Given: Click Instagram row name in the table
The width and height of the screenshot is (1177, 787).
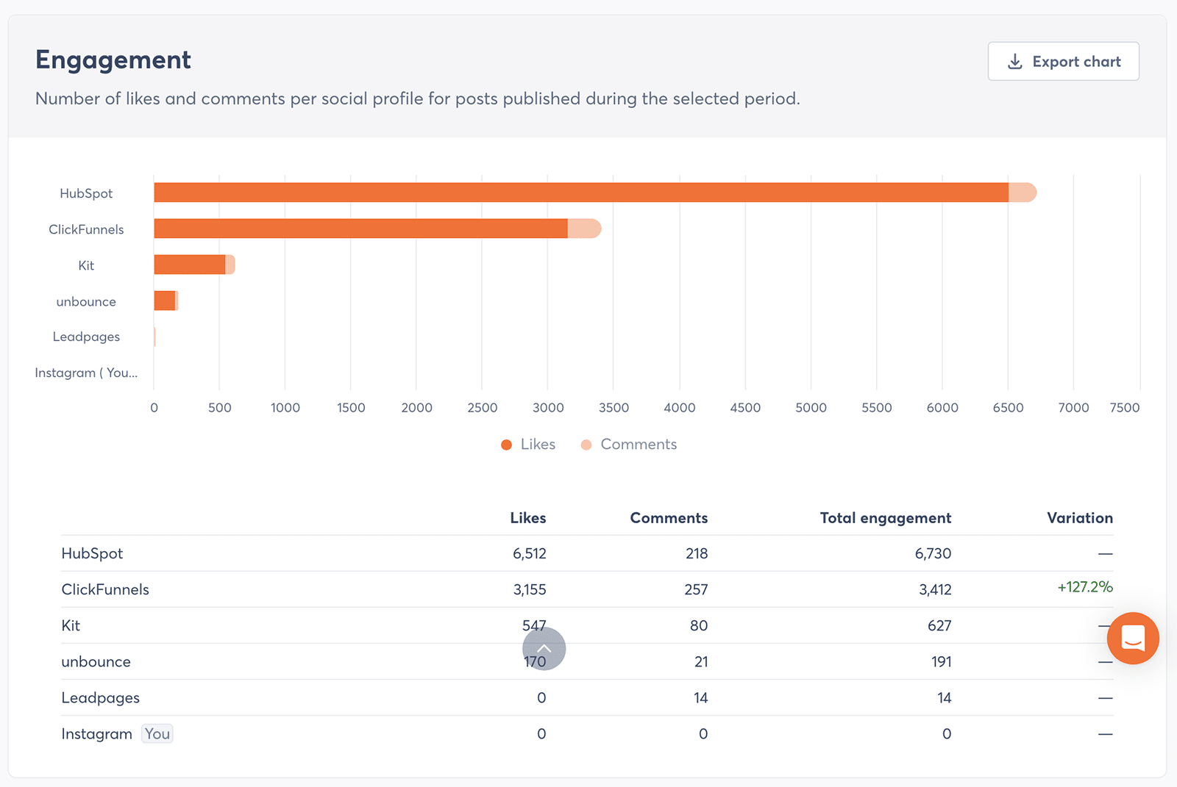Looking at the screenshot, I should [x=96, y=733].
